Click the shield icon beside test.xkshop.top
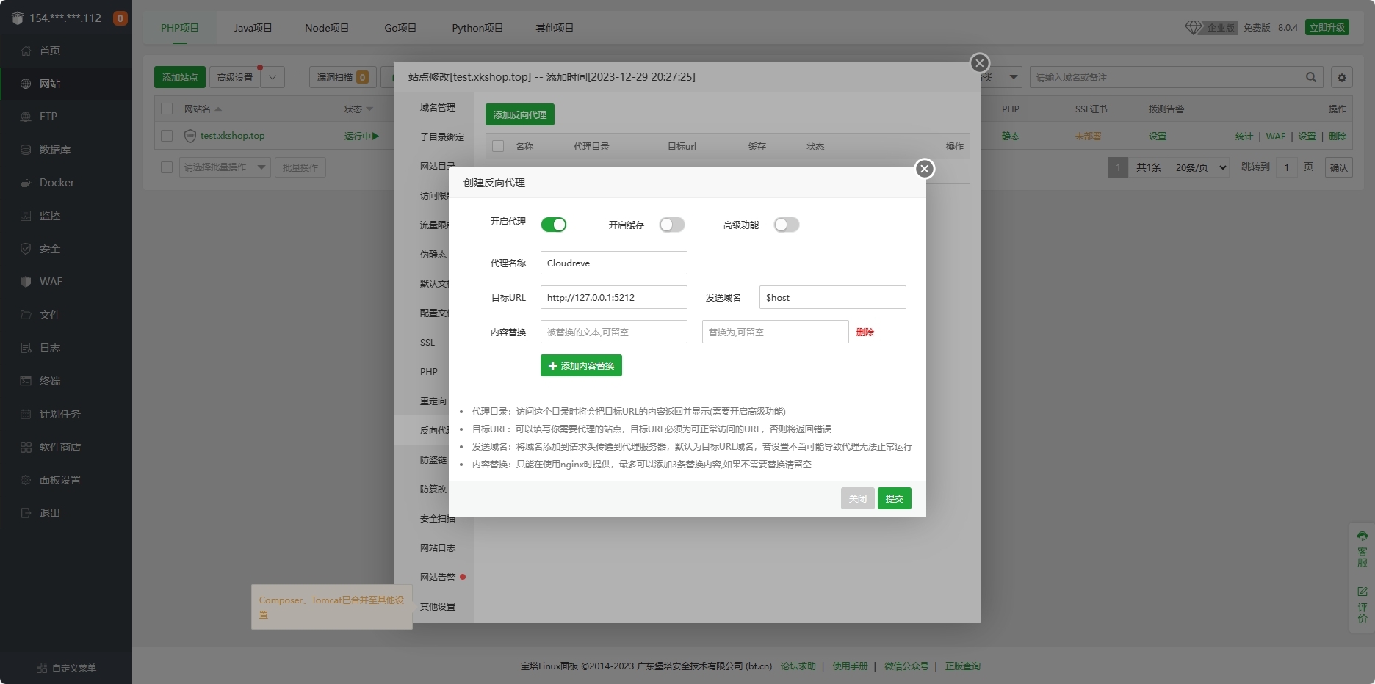1375x684 pixels. [x=190, y=136]
